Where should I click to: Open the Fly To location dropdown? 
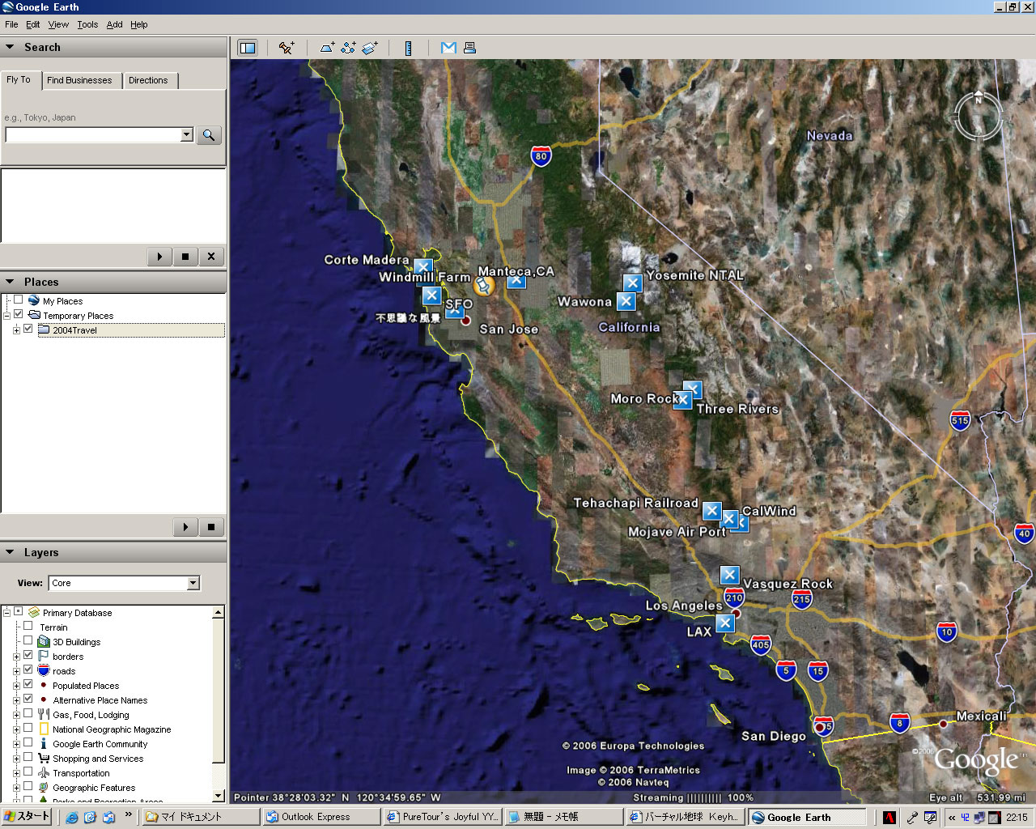coord(187,134)
